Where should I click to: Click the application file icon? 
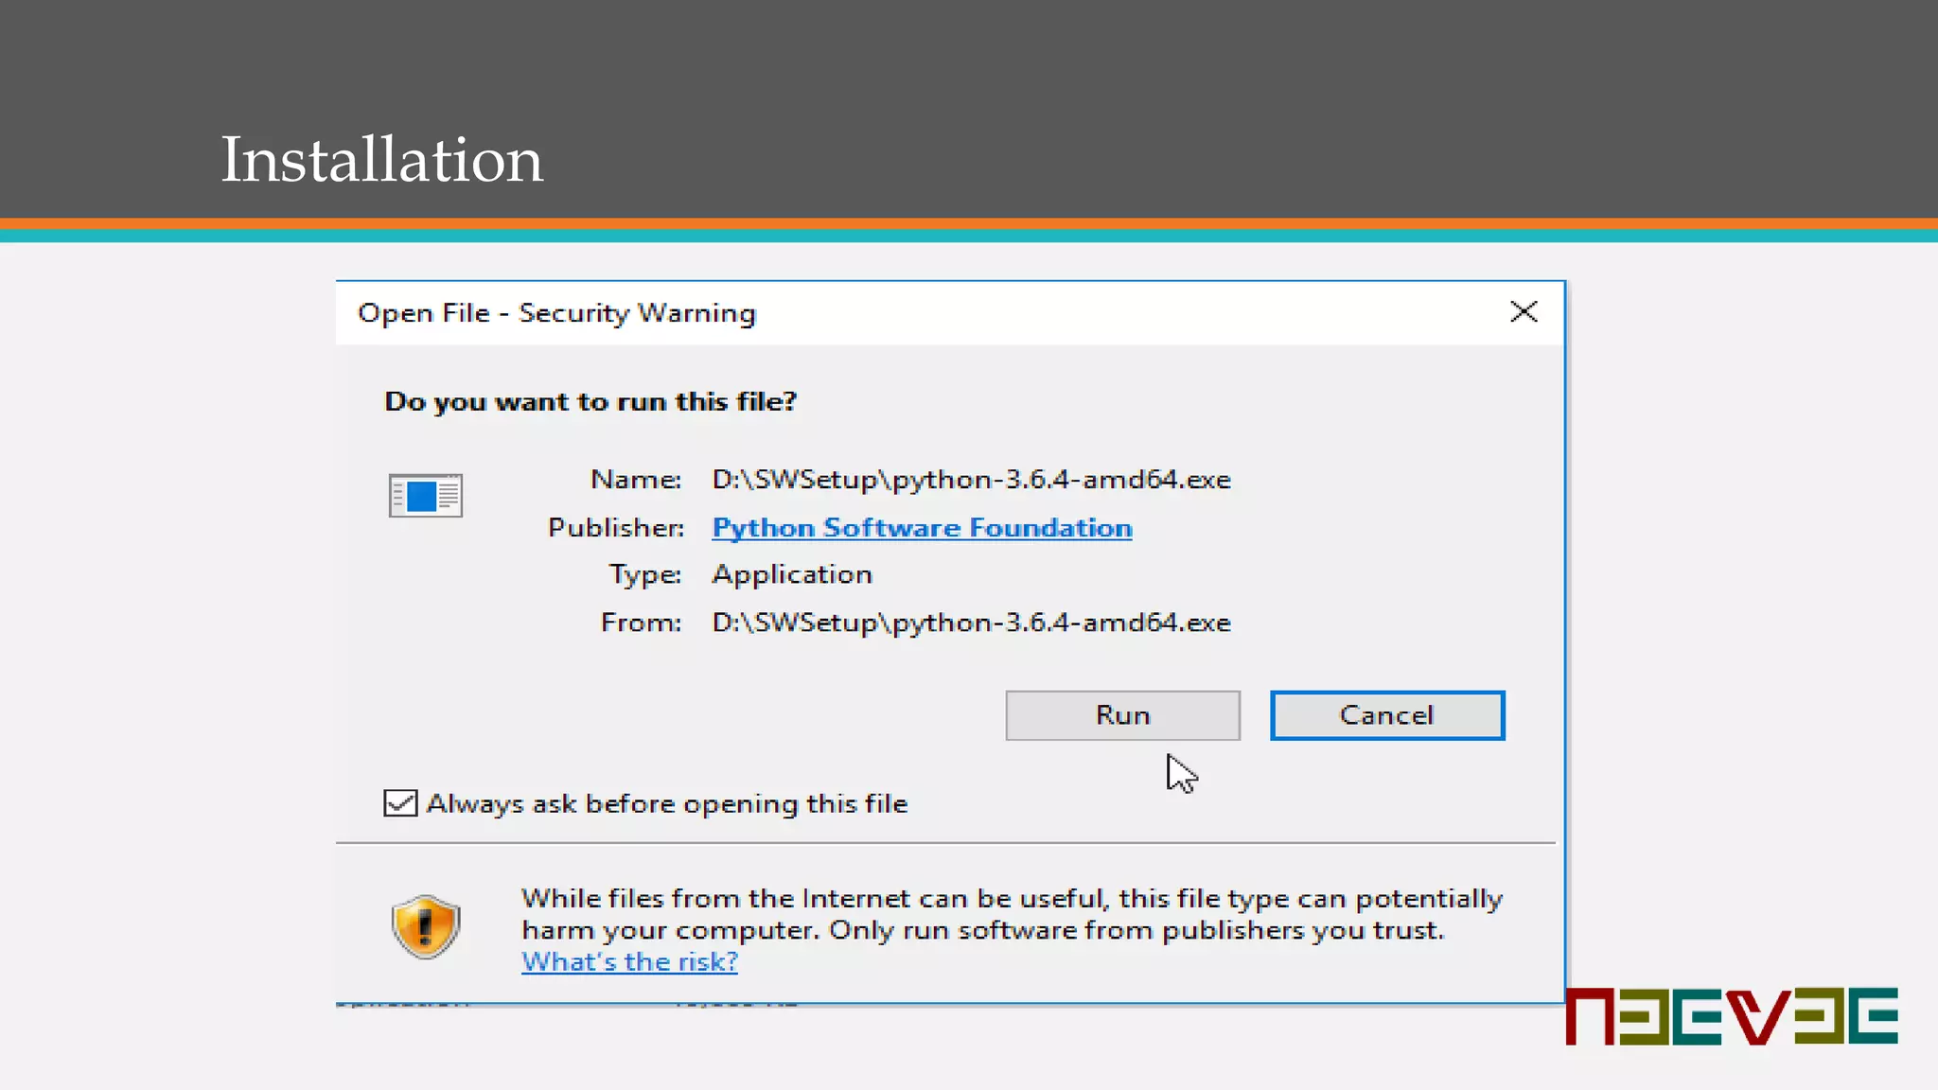pyautogui.click(x=426, y=496)
